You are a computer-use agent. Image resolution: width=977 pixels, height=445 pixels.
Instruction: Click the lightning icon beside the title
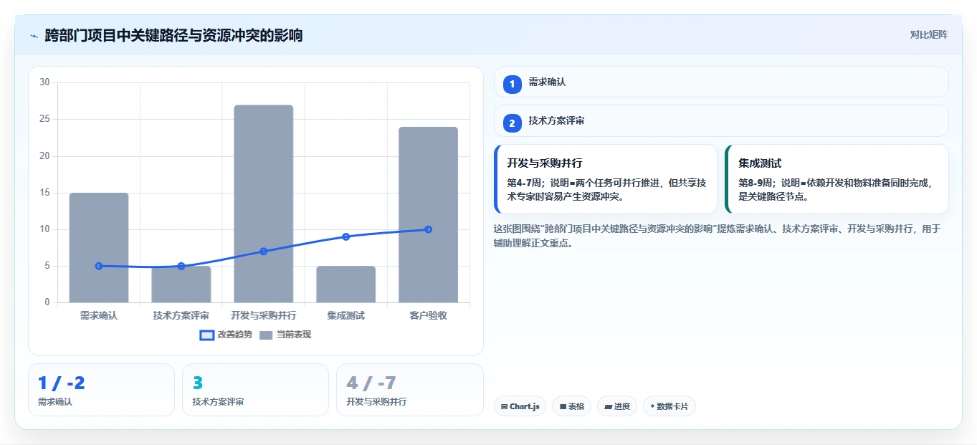click(x=34, y=36)
